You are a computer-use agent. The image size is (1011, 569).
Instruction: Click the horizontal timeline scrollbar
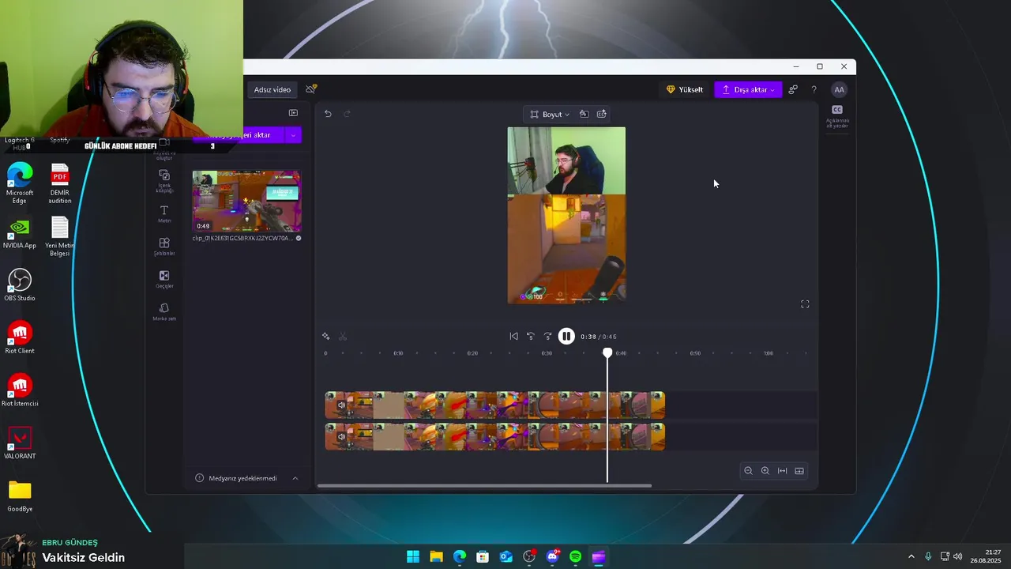(x=484, y=486)
